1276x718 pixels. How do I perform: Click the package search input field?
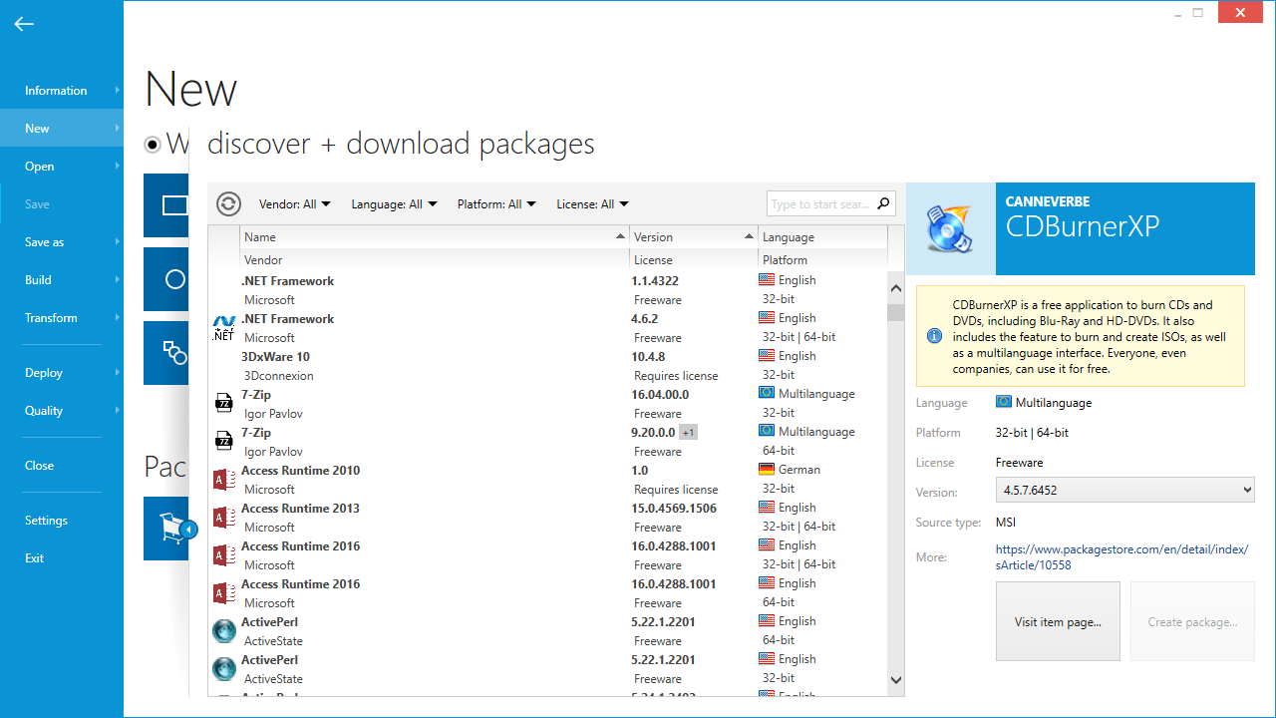click(x=820, y=204)
